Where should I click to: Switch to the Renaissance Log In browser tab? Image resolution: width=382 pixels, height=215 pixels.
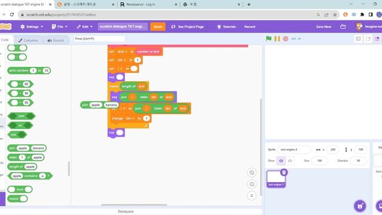click(x=149, y=4)
